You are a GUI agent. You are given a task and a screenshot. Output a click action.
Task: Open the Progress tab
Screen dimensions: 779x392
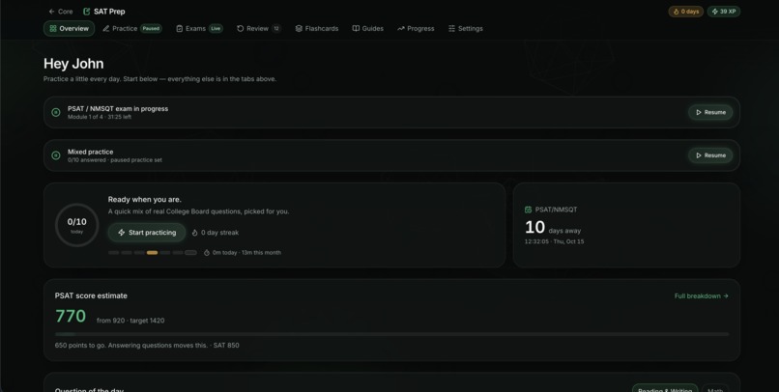point(416,28)
